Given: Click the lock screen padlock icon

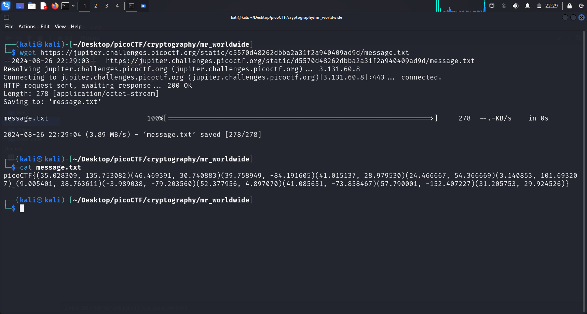Looking at the screenshot, I should (x=570, y=6).
